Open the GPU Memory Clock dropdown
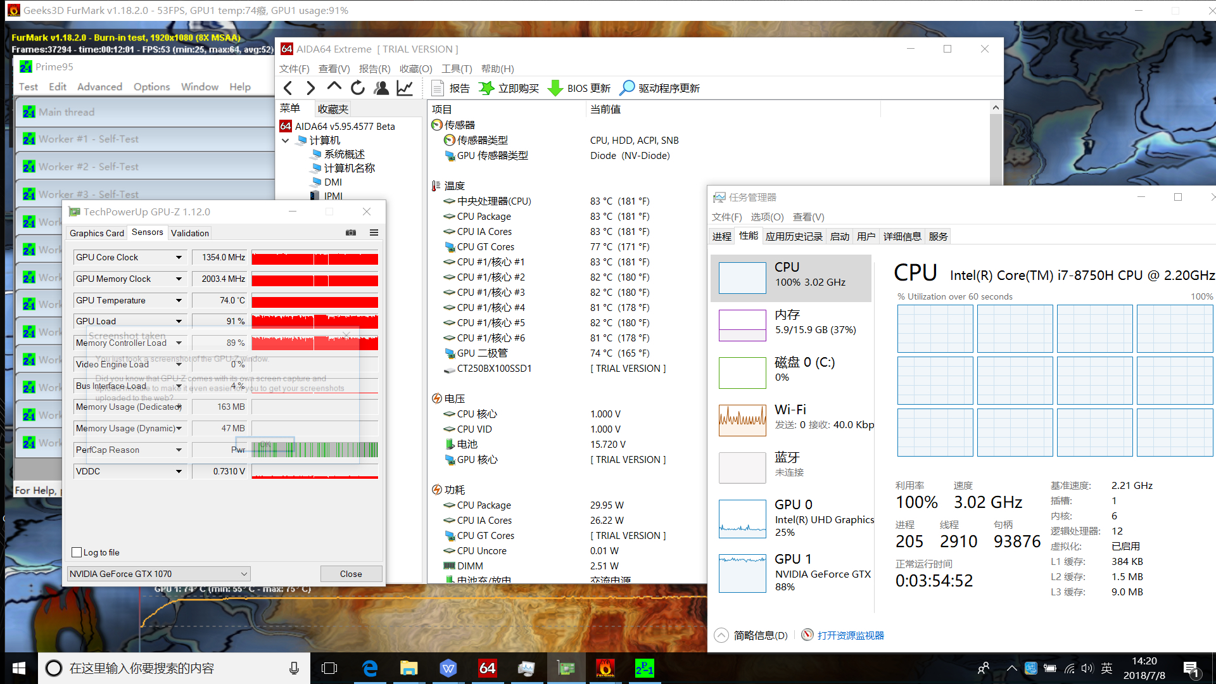 179,279
